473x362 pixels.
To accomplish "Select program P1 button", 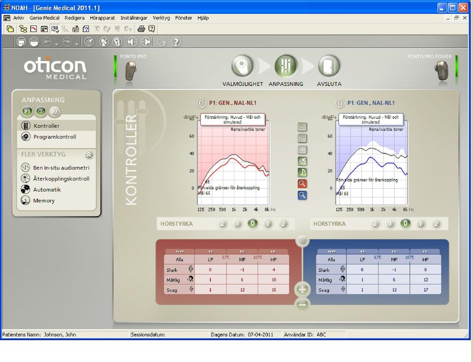I will click(27, 112).
